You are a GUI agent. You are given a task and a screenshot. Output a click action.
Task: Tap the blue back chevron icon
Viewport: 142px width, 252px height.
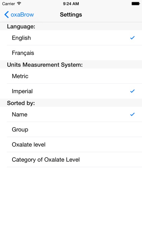pos(6,15)
